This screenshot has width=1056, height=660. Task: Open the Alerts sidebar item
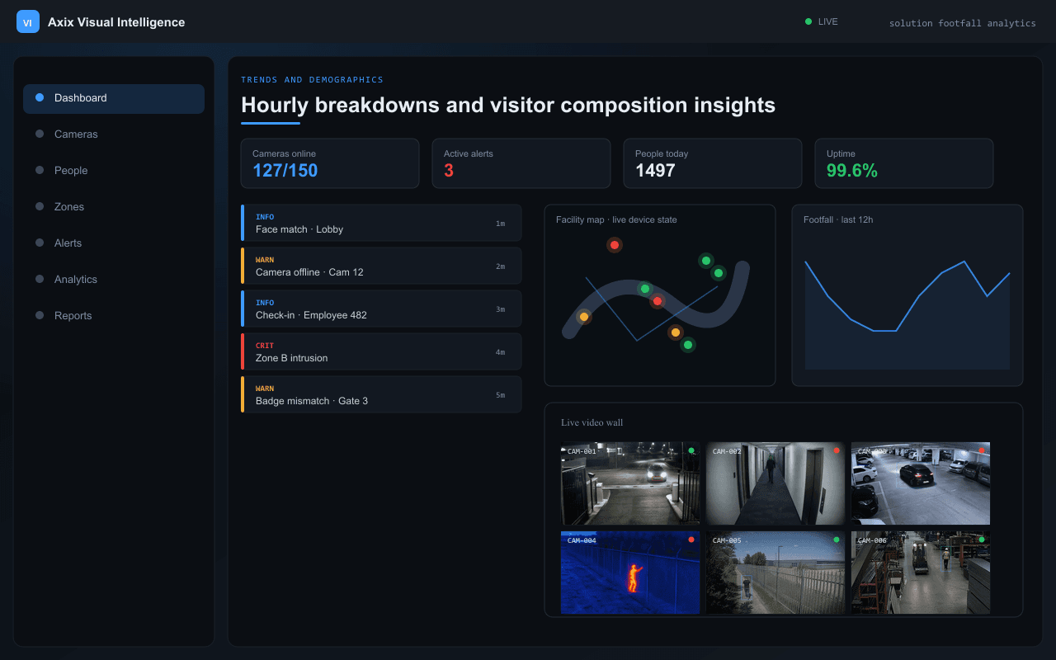[114, 243]
